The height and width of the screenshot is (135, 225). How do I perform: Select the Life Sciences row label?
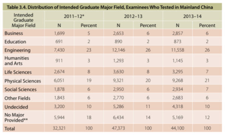click(x=18, y=72)
